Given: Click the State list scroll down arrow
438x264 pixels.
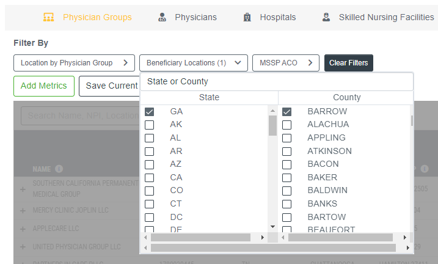Looking at the screenshot, I should click(x=273, y=227).
